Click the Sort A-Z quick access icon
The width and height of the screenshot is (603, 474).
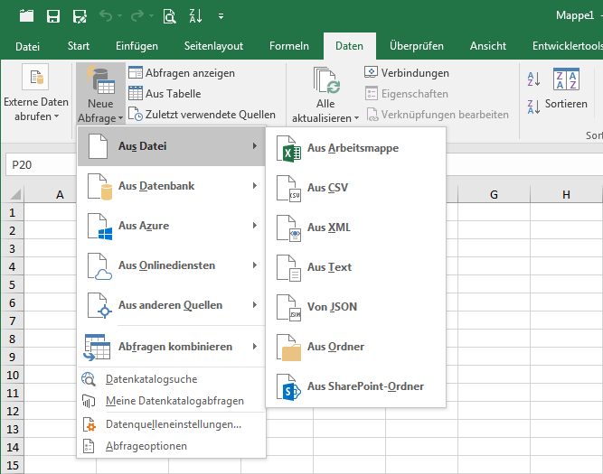click(195, 16)
